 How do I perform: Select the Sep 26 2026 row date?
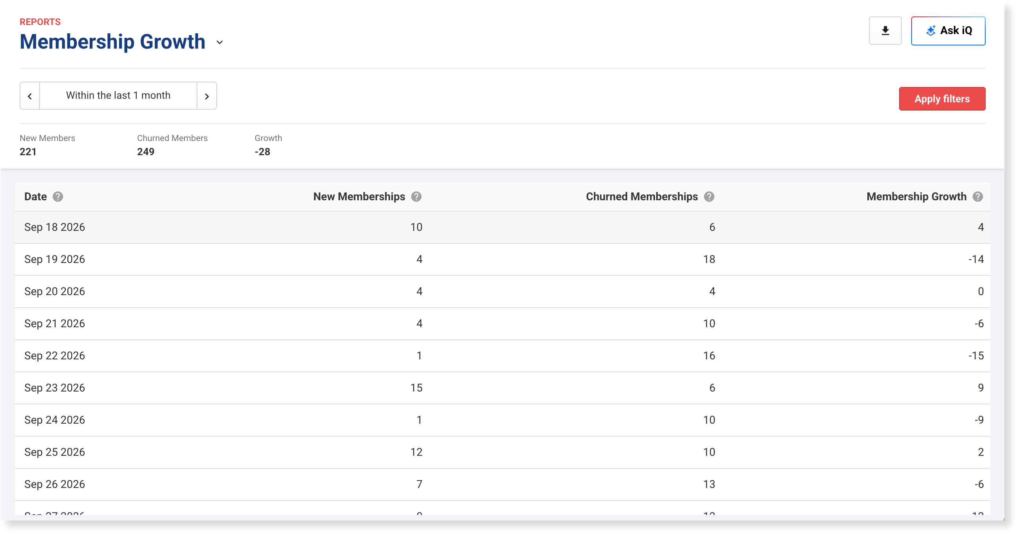pyautogui.click(x=54, y=484)
